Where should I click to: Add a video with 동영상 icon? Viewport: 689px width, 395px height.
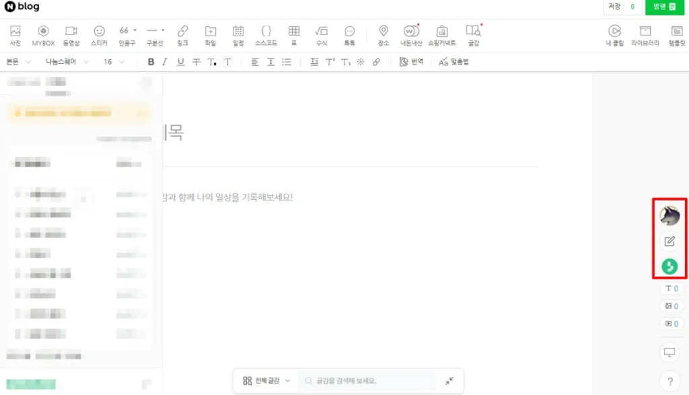click(71, 35)
